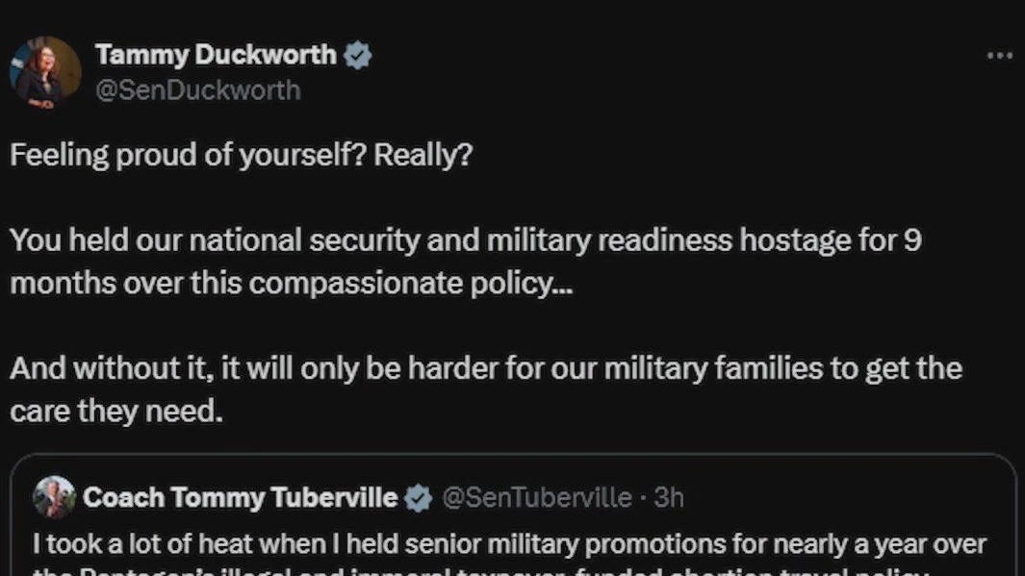
Task: Select the quoted tweet's header row
Action: [356, 497]
